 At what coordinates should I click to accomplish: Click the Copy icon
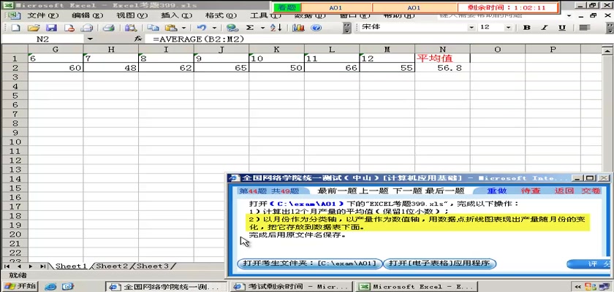tap(153, 28)
